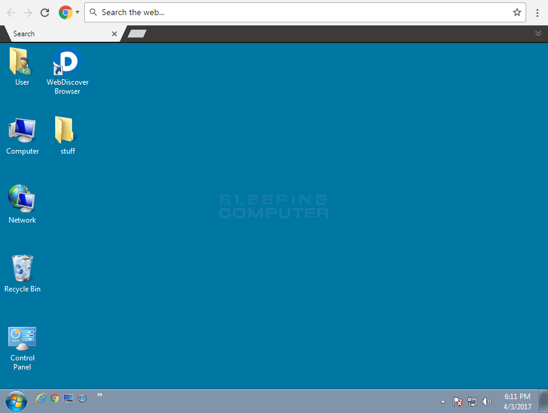Show hidden tray icons with the up arrow
The height and width of the screenshot is (413, 548).
click(x=443, y=402)
